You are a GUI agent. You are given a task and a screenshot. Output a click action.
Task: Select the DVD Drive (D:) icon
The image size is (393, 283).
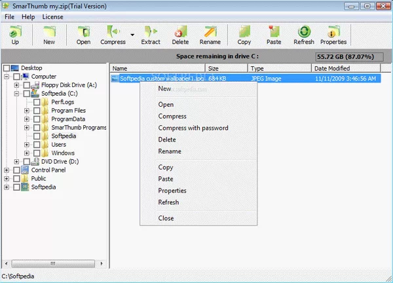tap(35, 161)
